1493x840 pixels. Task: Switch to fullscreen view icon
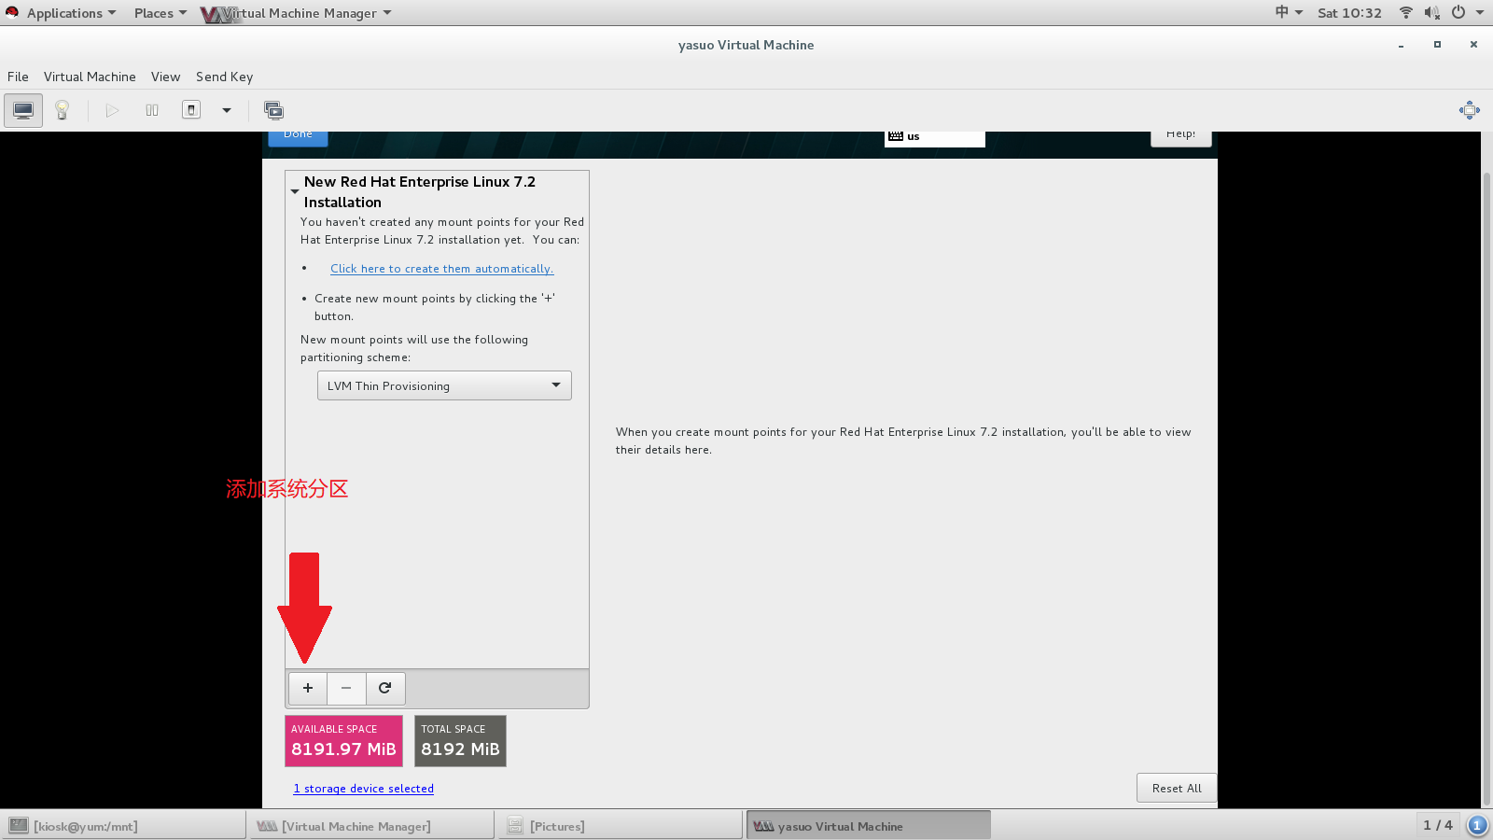coord(1470,110)
